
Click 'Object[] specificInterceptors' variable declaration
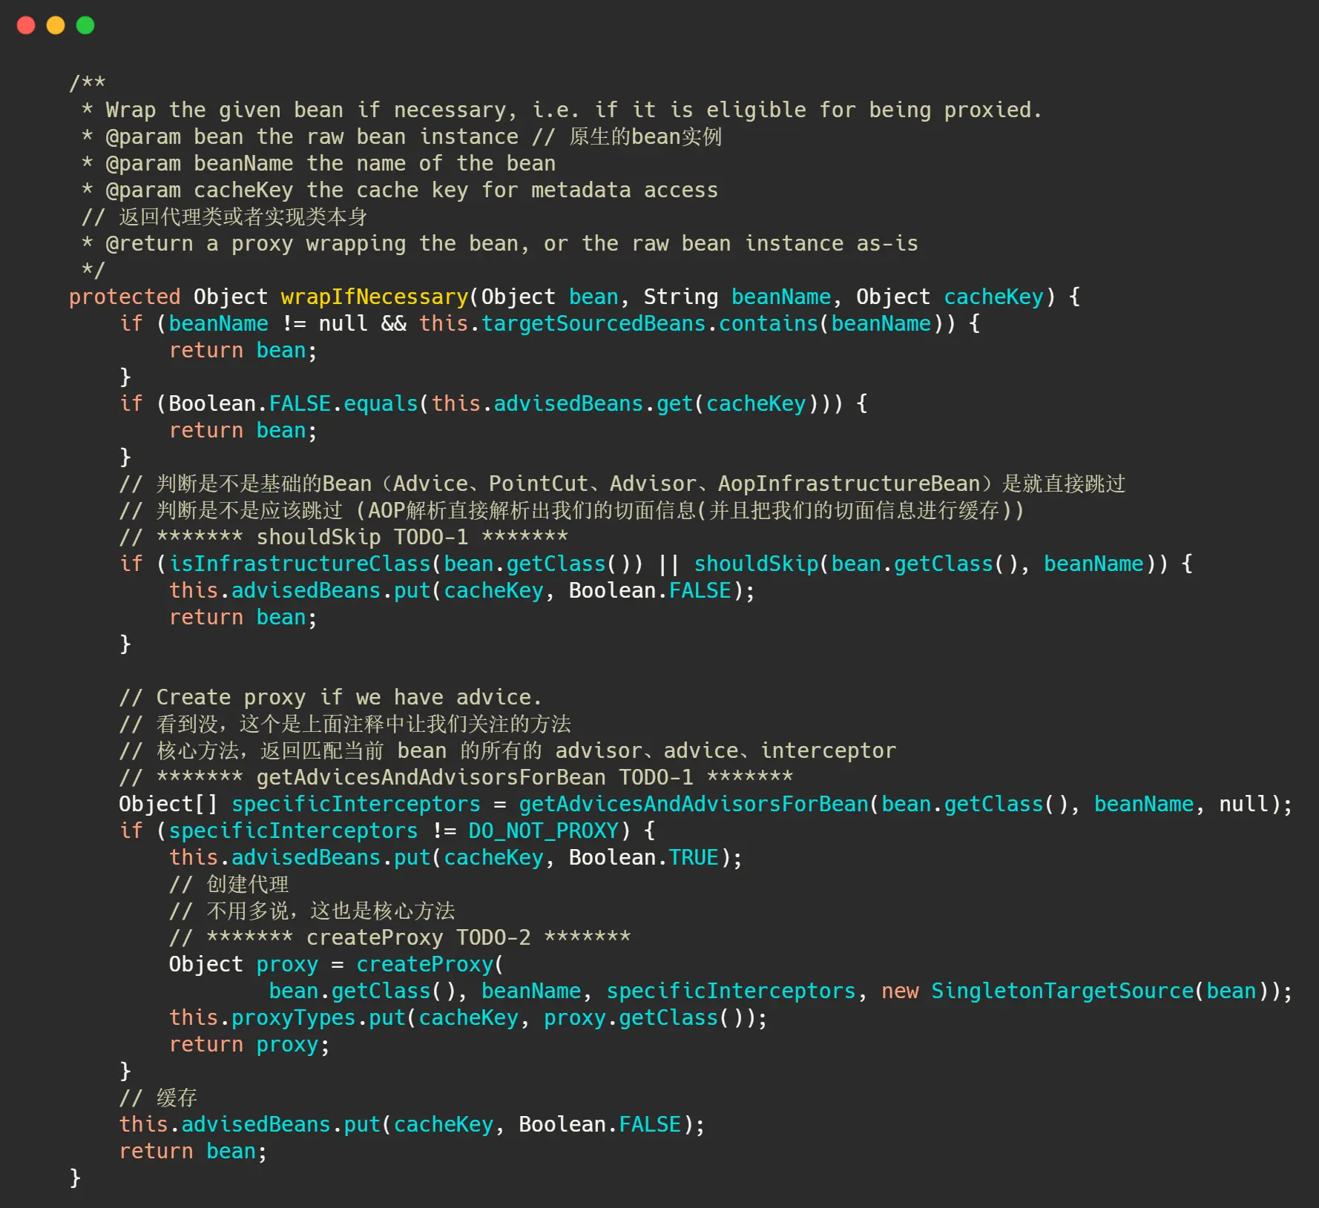click(300, 804)
